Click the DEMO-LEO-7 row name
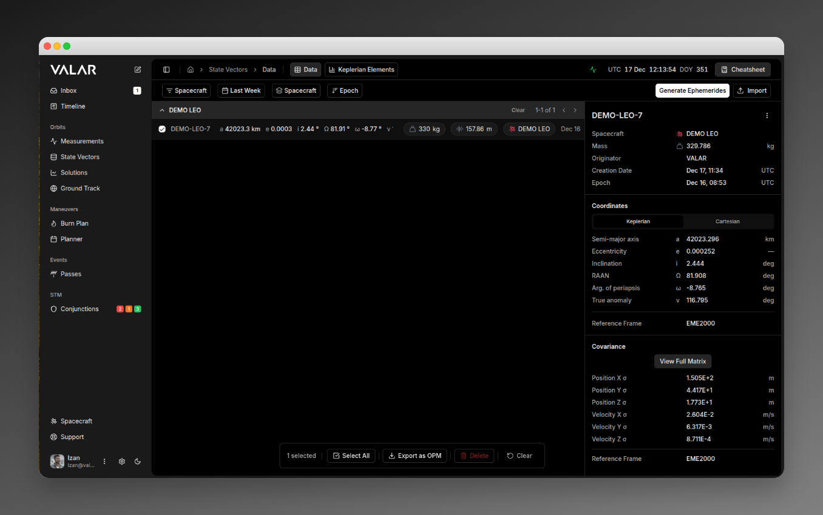 [191, 129]
